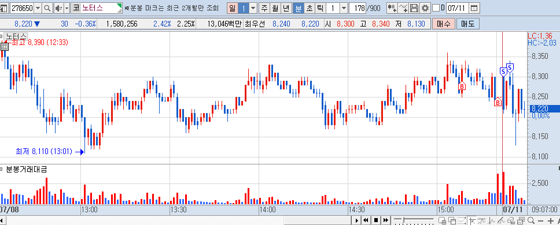This screenshot has width=560, height=225.
Task: Click the 매도 sell button
Action: (x=467, y=24)
